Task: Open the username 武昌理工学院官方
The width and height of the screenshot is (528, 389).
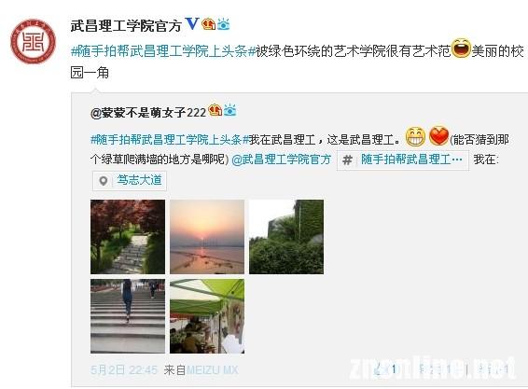Action: (x=126, y=25)
